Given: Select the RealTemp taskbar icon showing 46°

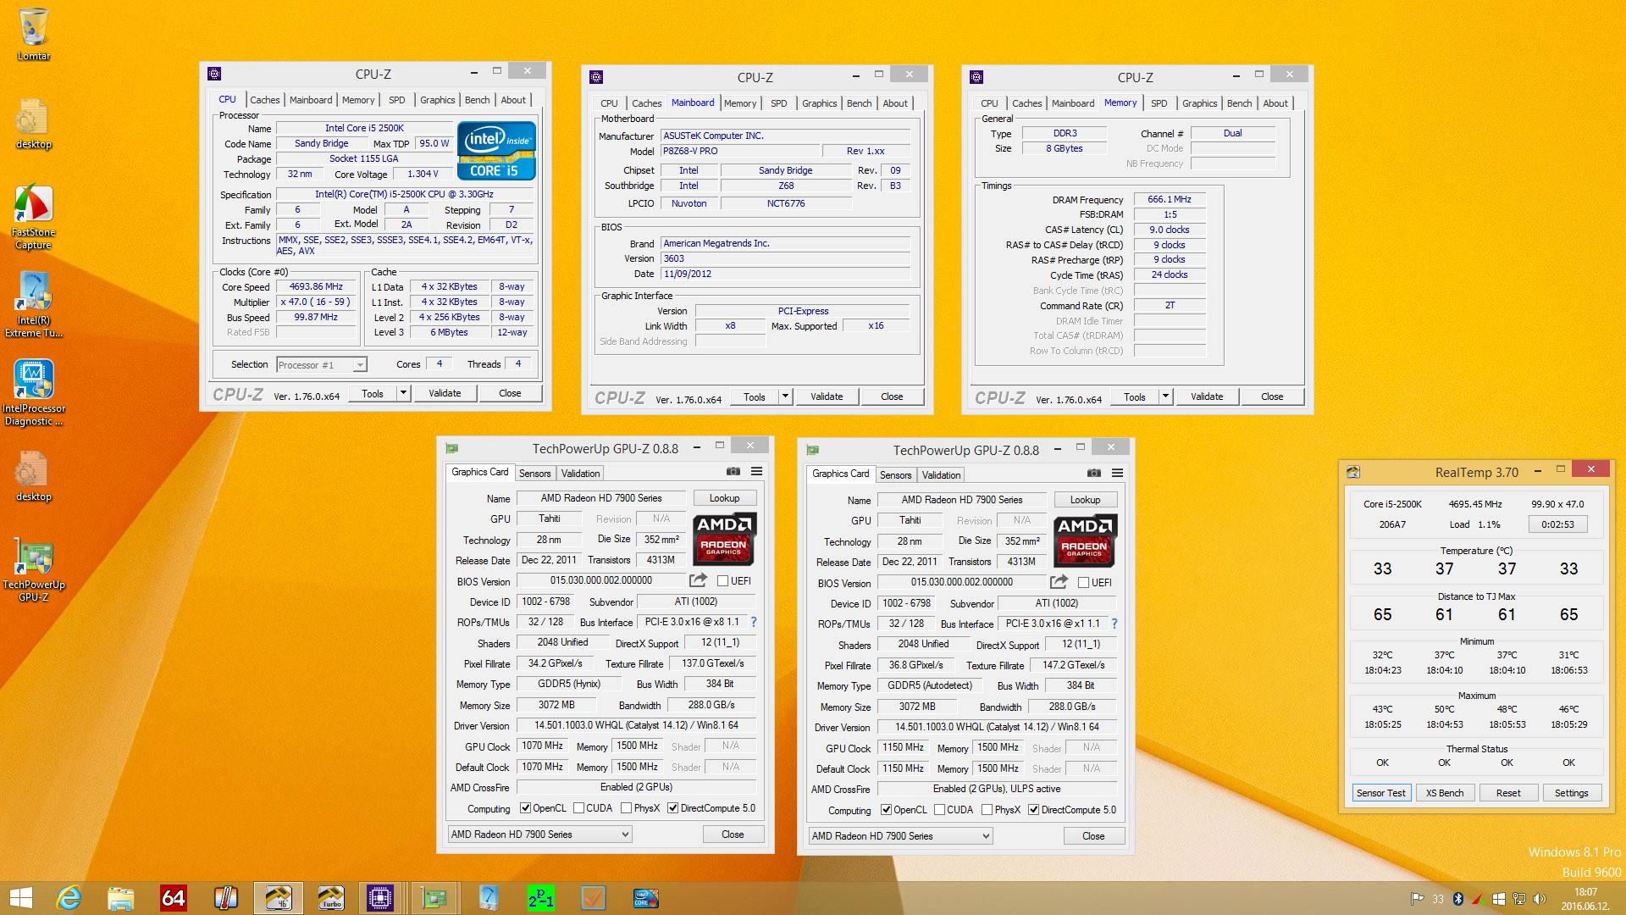Looking at the screenshot, I should tap(279, 898).
